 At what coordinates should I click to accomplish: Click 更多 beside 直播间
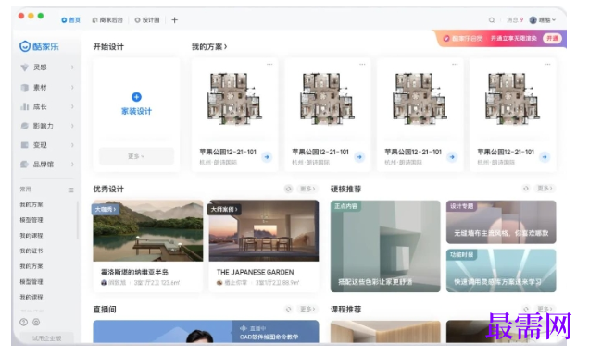point(307,309)
